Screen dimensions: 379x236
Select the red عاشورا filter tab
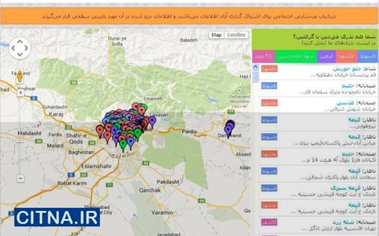click(x=346, y=56)
